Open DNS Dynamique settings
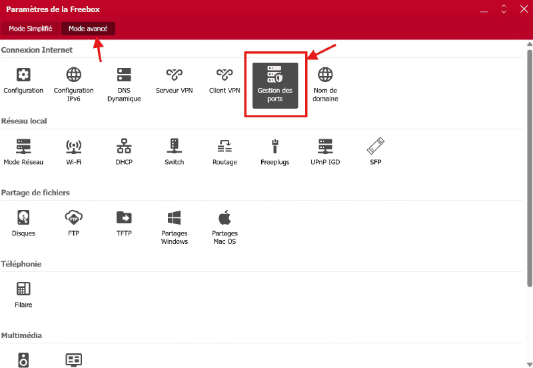 124,85
